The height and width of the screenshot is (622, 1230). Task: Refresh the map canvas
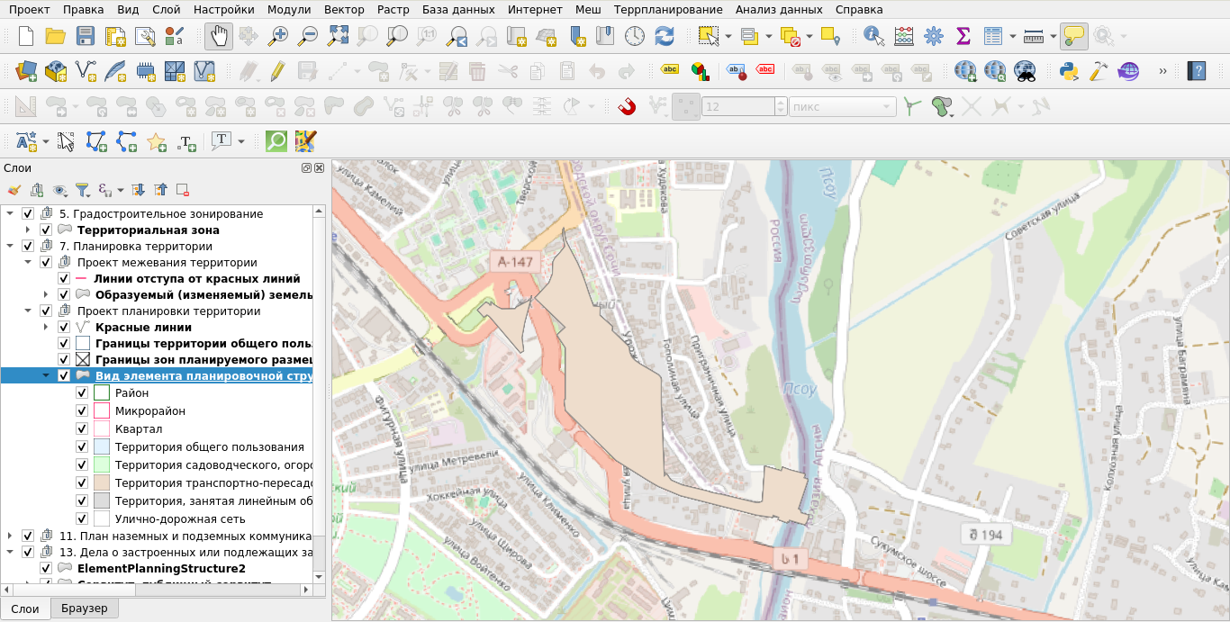pyautogui.click(x=665, y=37)
